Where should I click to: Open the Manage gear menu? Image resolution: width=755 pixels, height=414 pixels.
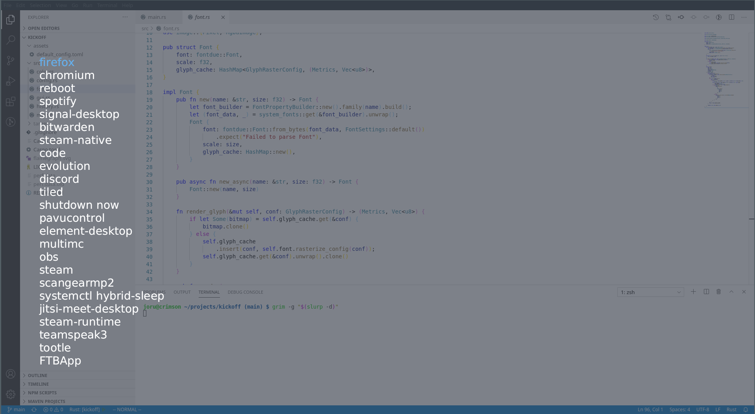point(11,394)
